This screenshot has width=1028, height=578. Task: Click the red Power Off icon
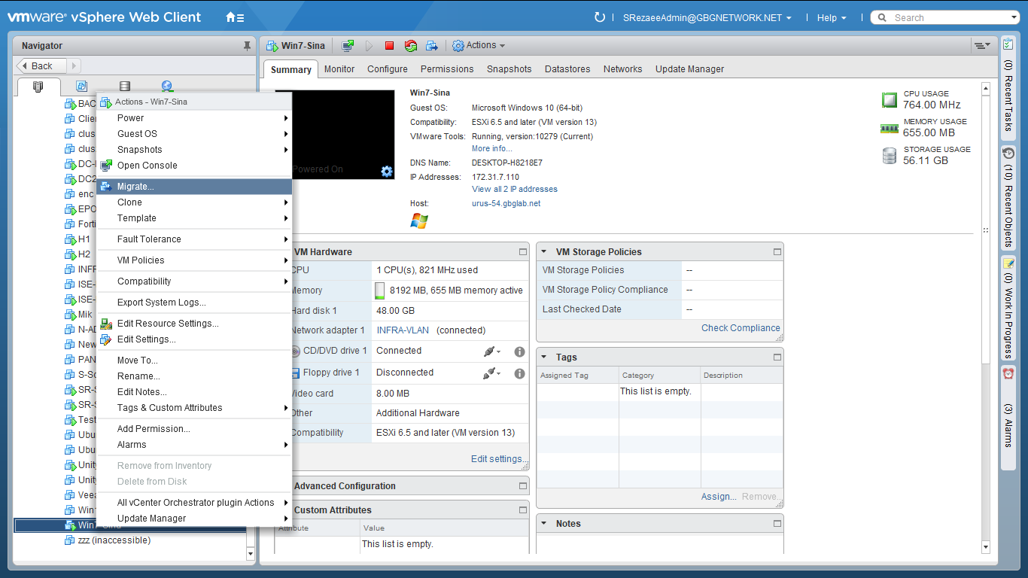(x=389, y=46)
